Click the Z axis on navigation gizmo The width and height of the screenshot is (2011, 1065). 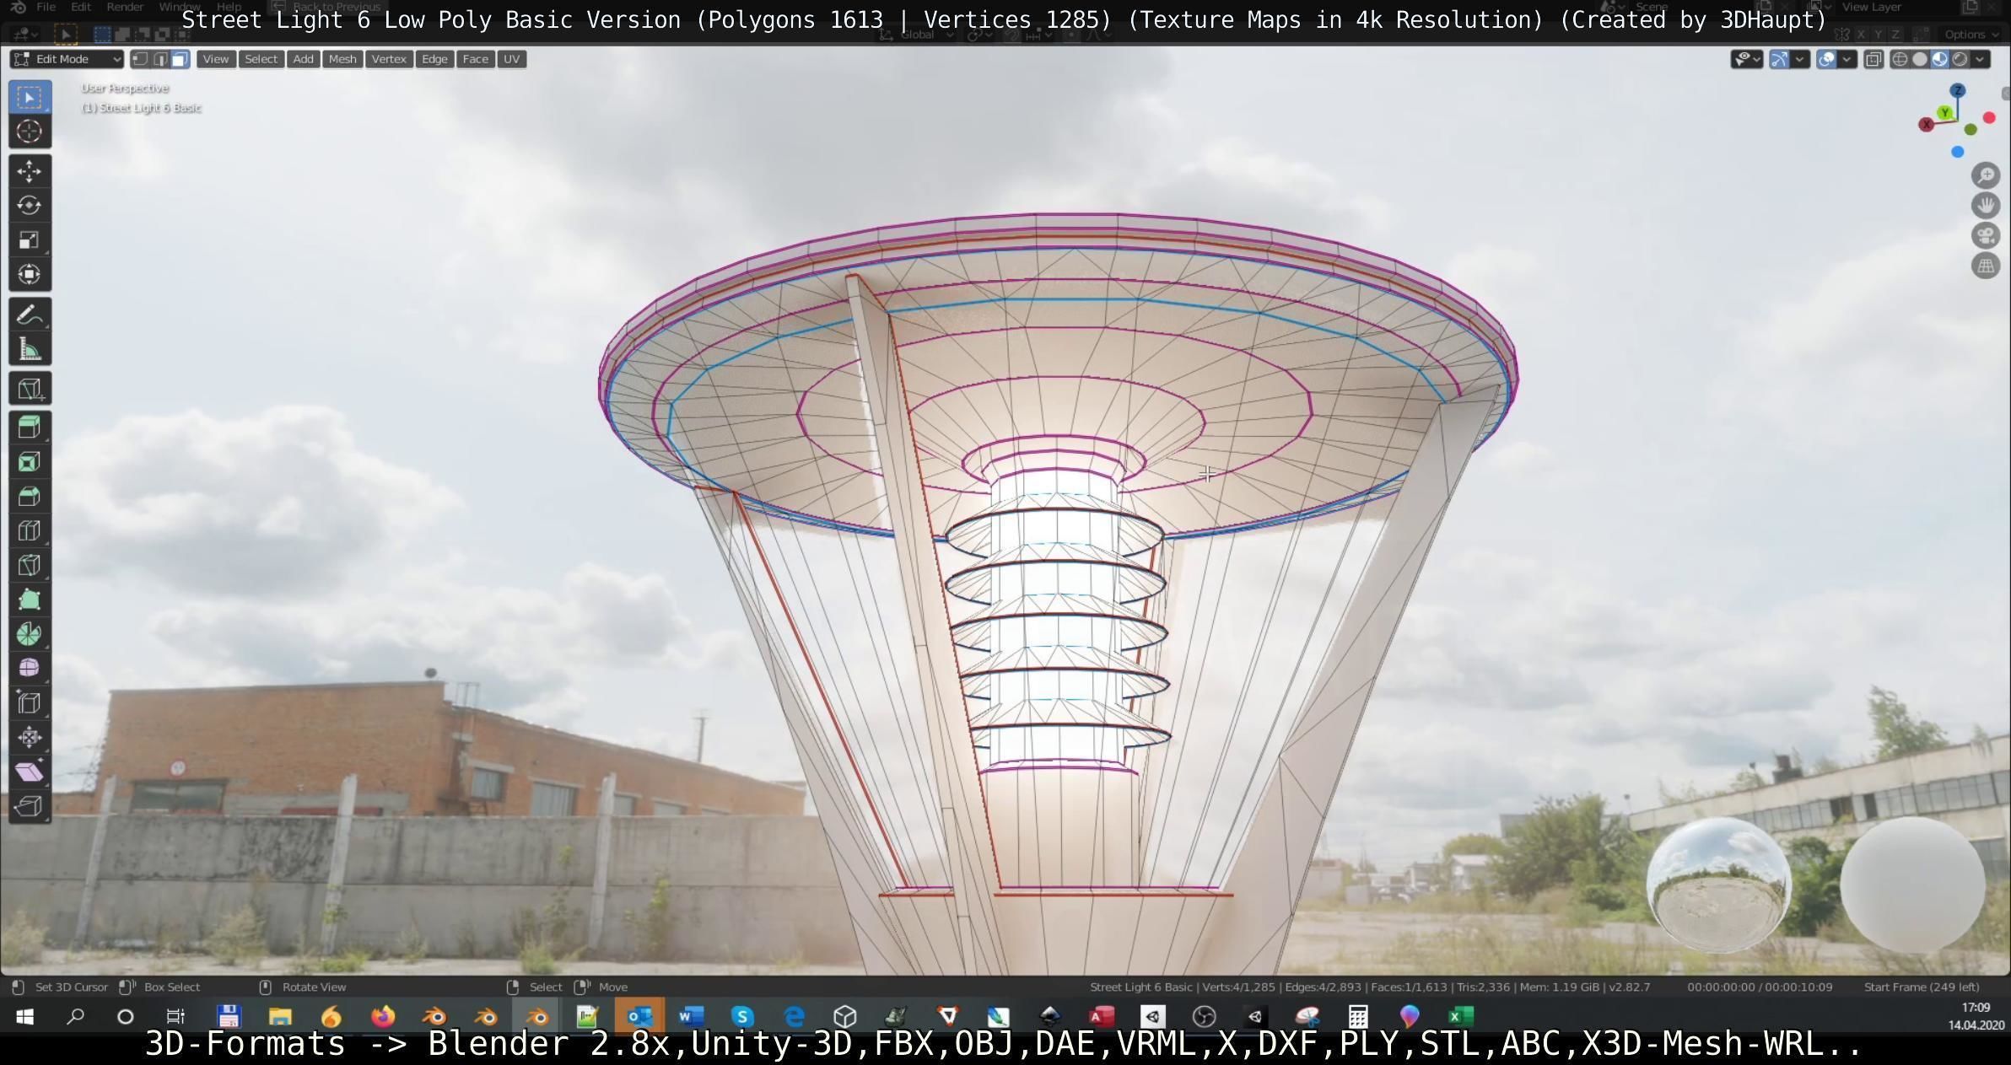click(x=1958, y=90)
